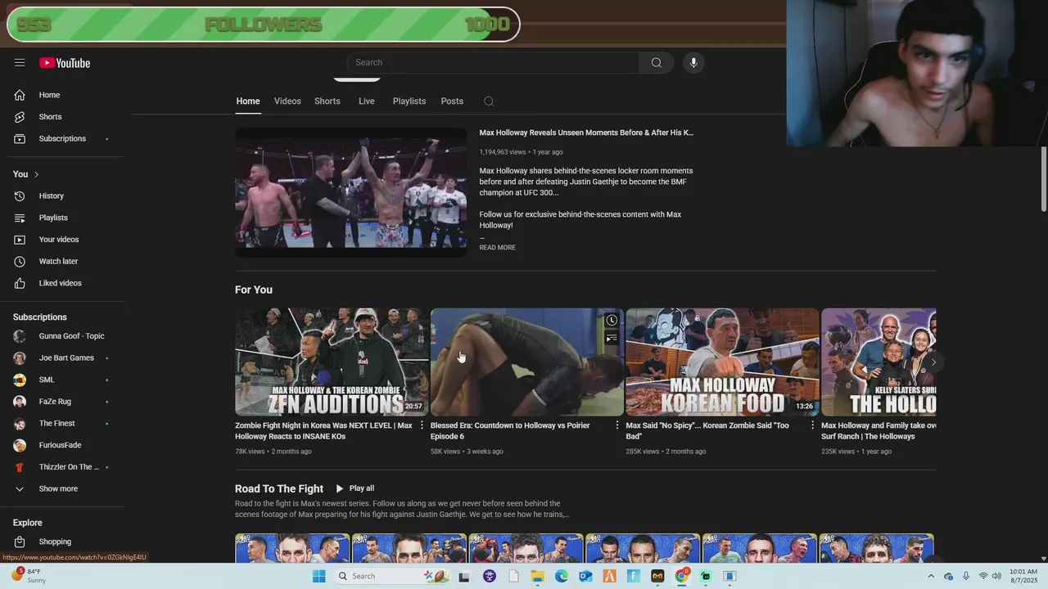Open title Max Holloway Reveals Unseen Moments
The width and height of the screenshot is (1048, 589).
click(586, 133)
